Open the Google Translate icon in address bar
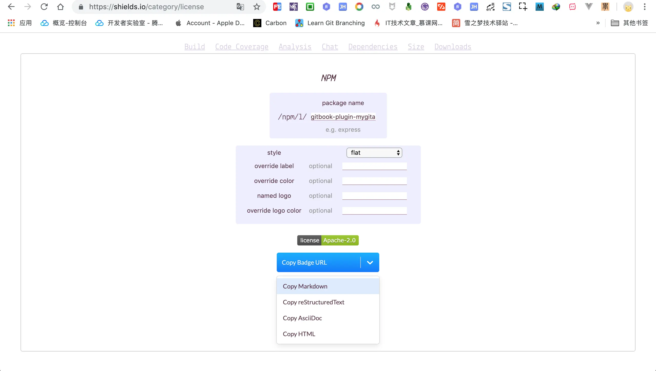Image resolution: width=656 pixels, height=371 pixels. 240,7
